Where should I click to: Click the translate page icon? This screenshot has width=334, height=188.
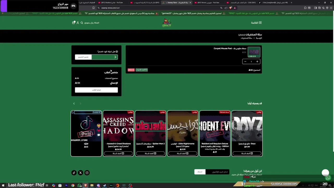221,8
